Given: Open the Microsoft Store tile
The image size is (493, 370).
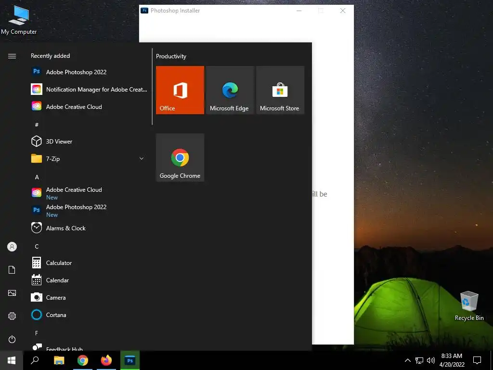Looking at the screenshot, I should pos(280,90).
